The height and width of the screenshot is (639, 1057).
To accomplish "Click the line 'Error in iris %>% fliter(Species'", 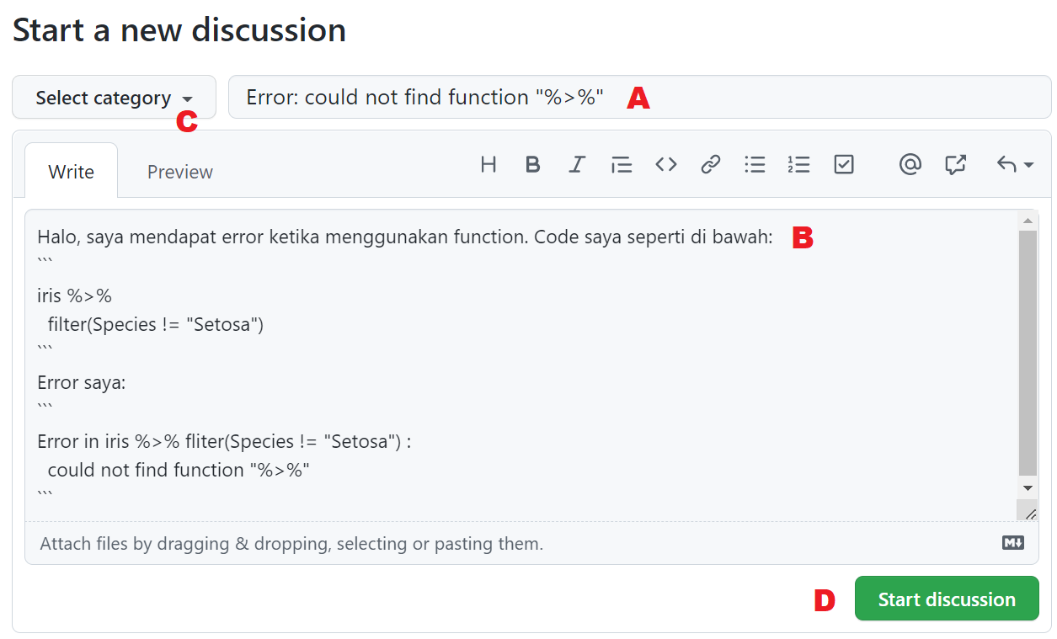I will 224,441.
